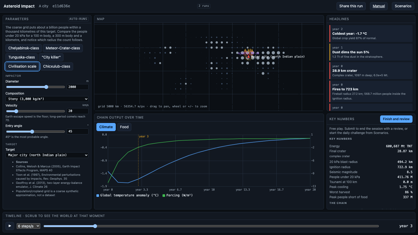Select the Climate chart tab

[106, 127]
